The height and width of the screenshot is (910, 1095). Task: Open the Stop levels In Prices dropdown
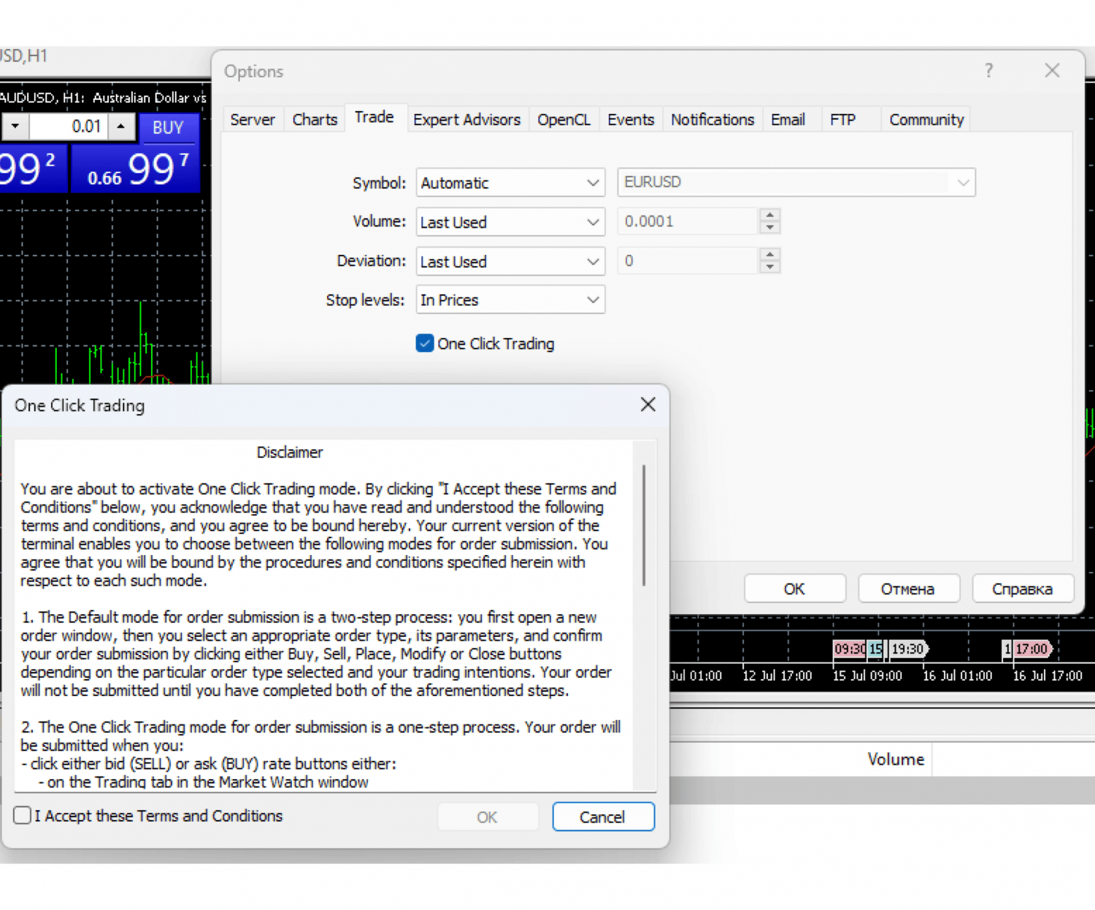point(510,300)
